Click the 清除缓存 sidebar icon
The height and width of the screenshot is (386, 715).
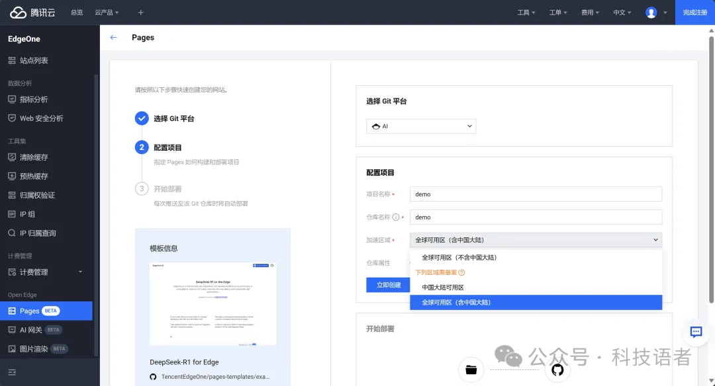[12, 157]
